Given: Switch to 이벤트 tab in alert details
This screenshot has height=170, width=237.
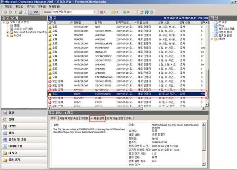Looking at the screenshot, I should click(x=84, y=118).
